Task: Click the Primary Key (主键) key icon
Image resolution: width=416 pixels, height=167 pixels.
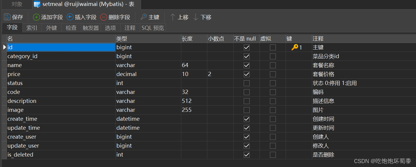Action: tap(143, 17)
